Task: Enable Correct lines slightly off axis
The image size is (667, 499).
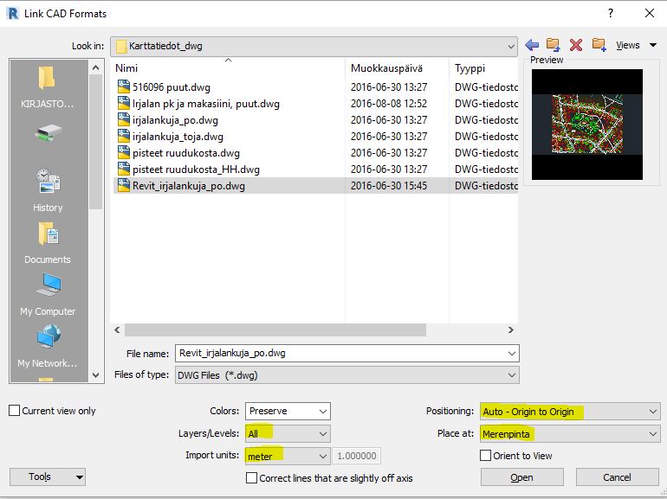Action: click(x=251, y=477)
